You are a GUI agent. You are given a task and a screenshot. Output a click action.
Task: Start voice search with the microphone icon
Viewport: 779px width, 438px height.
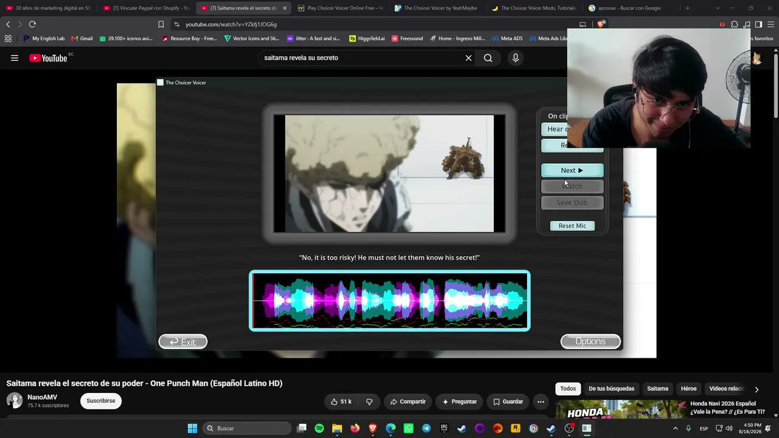click(515, 58)
